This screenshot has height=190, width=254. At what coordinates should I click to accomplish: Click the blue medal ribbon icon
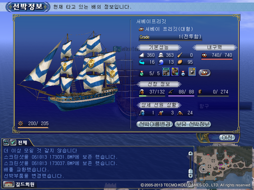coord(183,73)
